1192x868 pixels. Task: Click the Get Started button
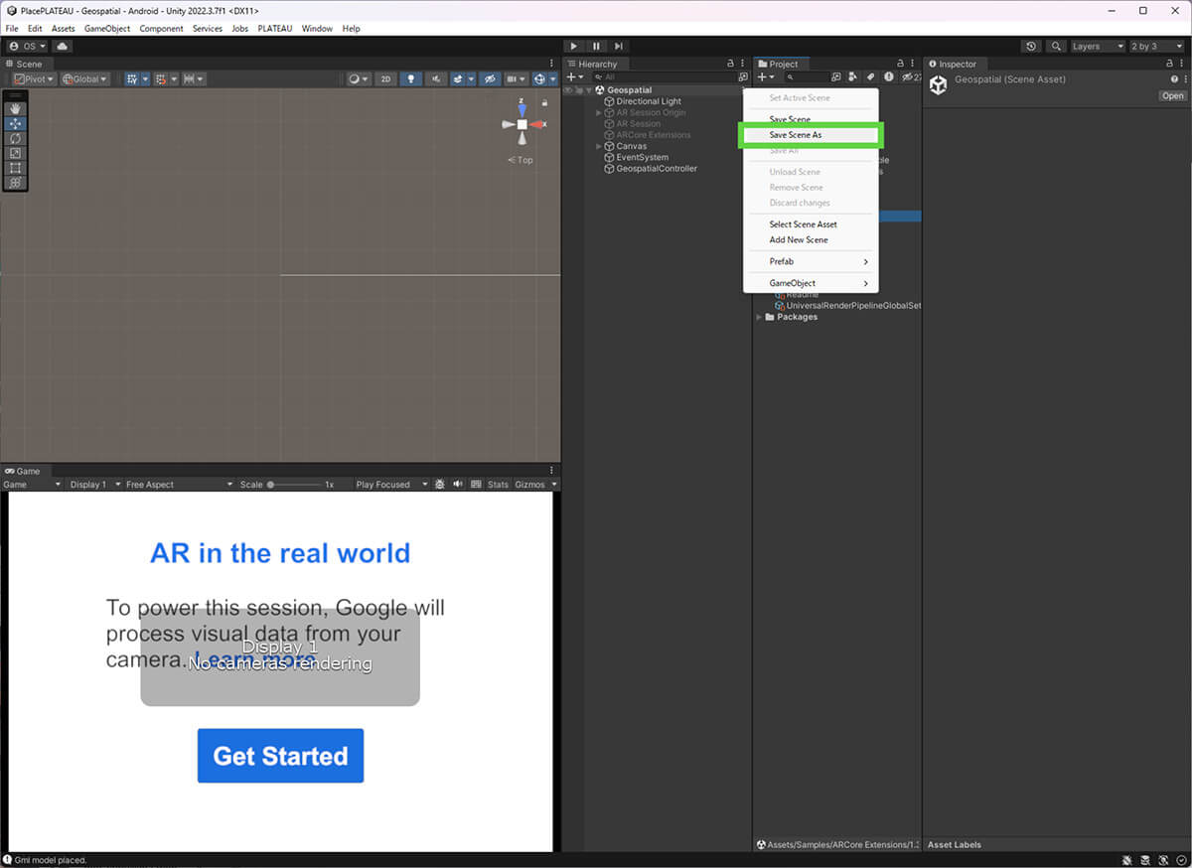[280, 756]
